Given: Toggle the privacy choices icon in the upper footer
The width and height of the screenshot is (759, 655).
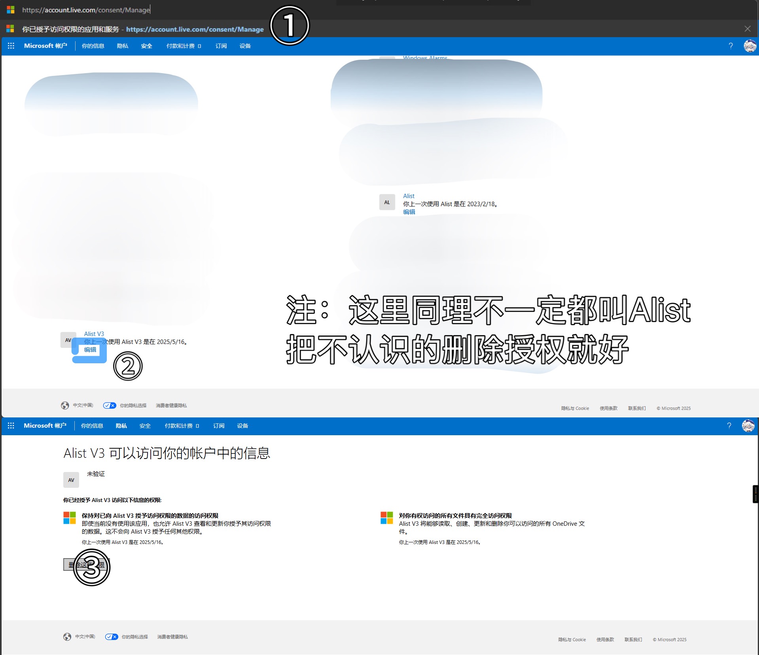Looking at the screenshot, I should (x=110, y=406).
